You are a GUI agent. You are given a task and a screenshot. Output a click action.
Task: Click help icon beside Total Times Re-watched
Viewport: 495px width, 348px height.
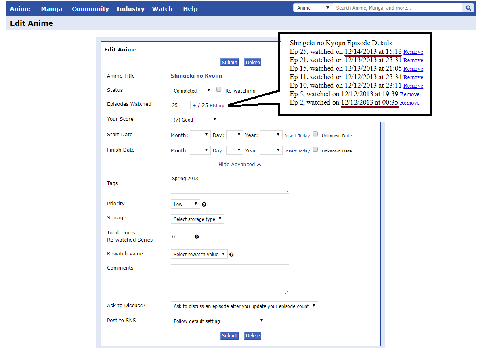[197, 237]
